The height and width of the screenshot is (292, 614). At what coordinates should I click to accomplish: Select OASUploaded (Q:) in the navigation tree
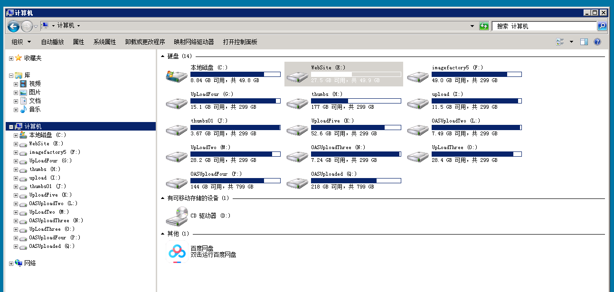tap(52, 246)
